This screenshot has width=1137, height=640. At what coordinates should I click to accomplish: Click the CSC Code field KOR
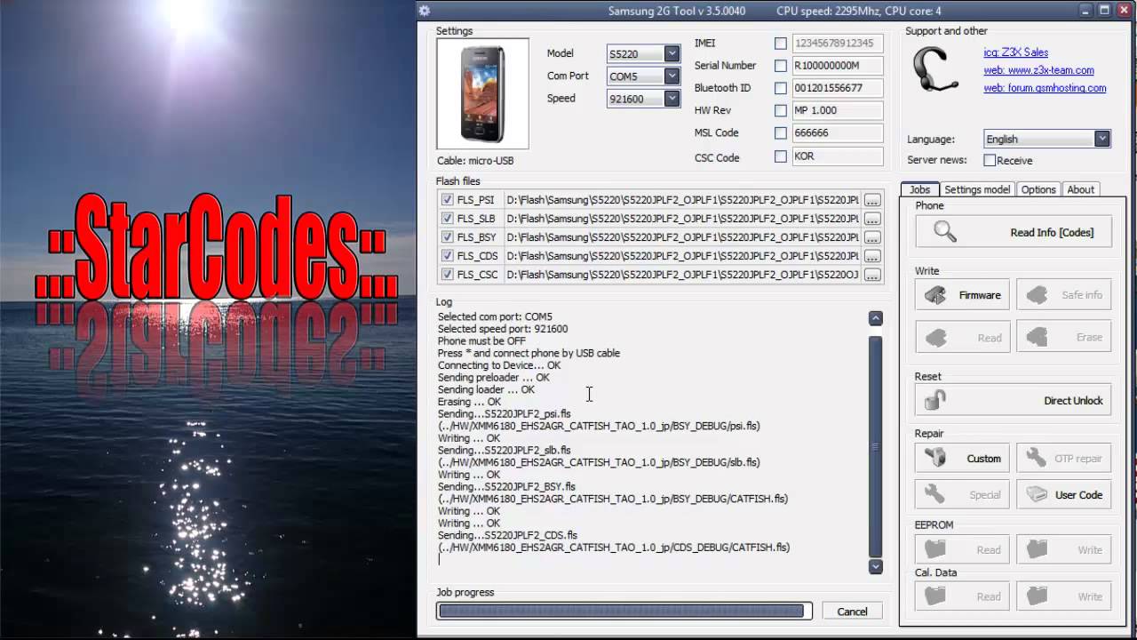(x=837, y=156)
